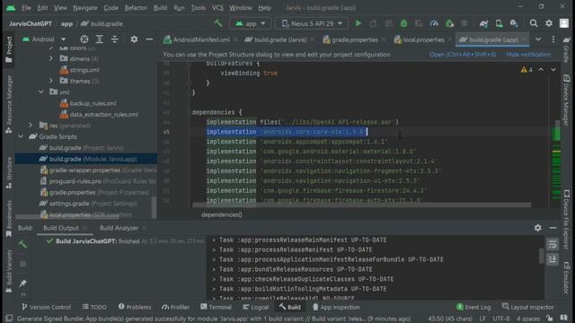Image resolution: width=575 pixels, height=323 pixels.
Task: Click the Select Opened File target icon
Action: click(x=84, y=39)
